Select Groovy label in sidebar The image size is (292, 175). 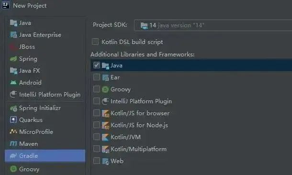click(29, 169)
